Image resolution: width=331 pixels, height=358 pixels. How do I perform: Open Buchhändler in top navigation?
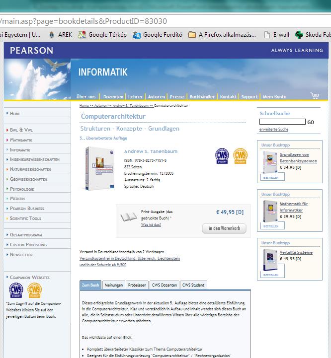pos(202,97)
